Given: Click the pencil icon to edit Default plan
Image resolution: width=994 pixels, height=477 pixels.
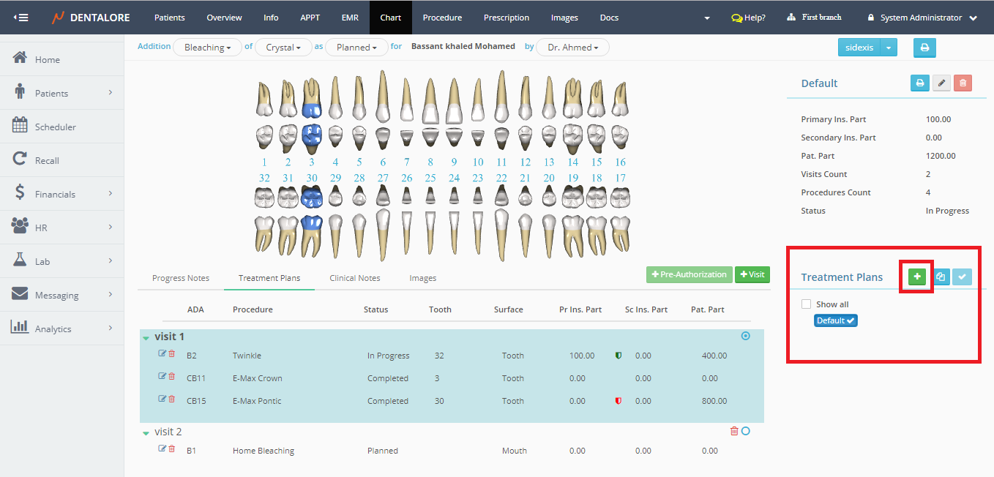Looking at the screenshot, I should 941,83.
